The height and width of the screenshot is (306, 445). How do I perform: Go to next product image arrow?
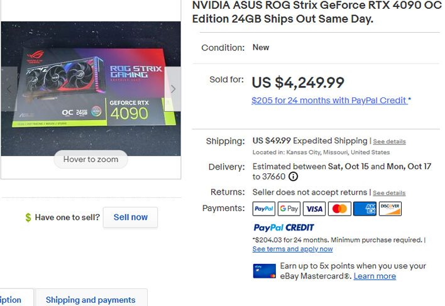[173, 89]
